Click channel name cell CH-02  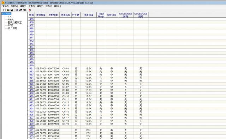coord(65,72)
